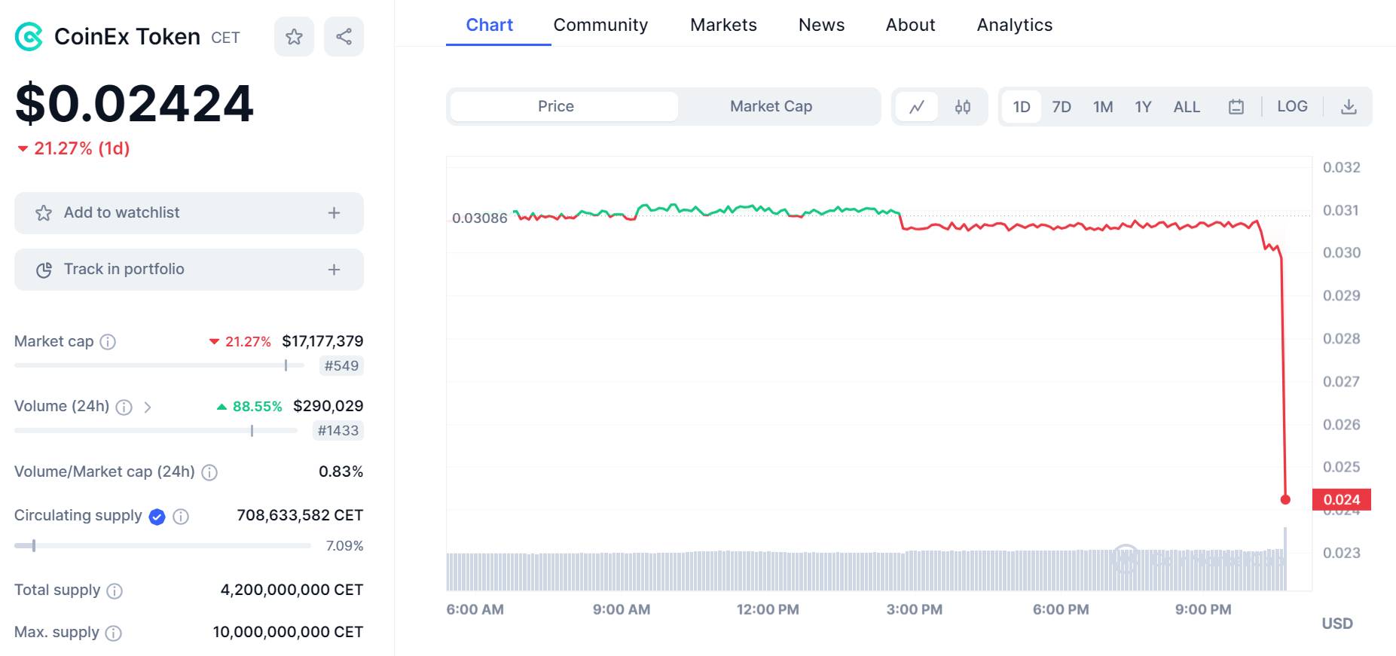This screenshot has width=1396, height=656.
Task: Open the calendar date range picker
Action: (x=1236, y=106)
